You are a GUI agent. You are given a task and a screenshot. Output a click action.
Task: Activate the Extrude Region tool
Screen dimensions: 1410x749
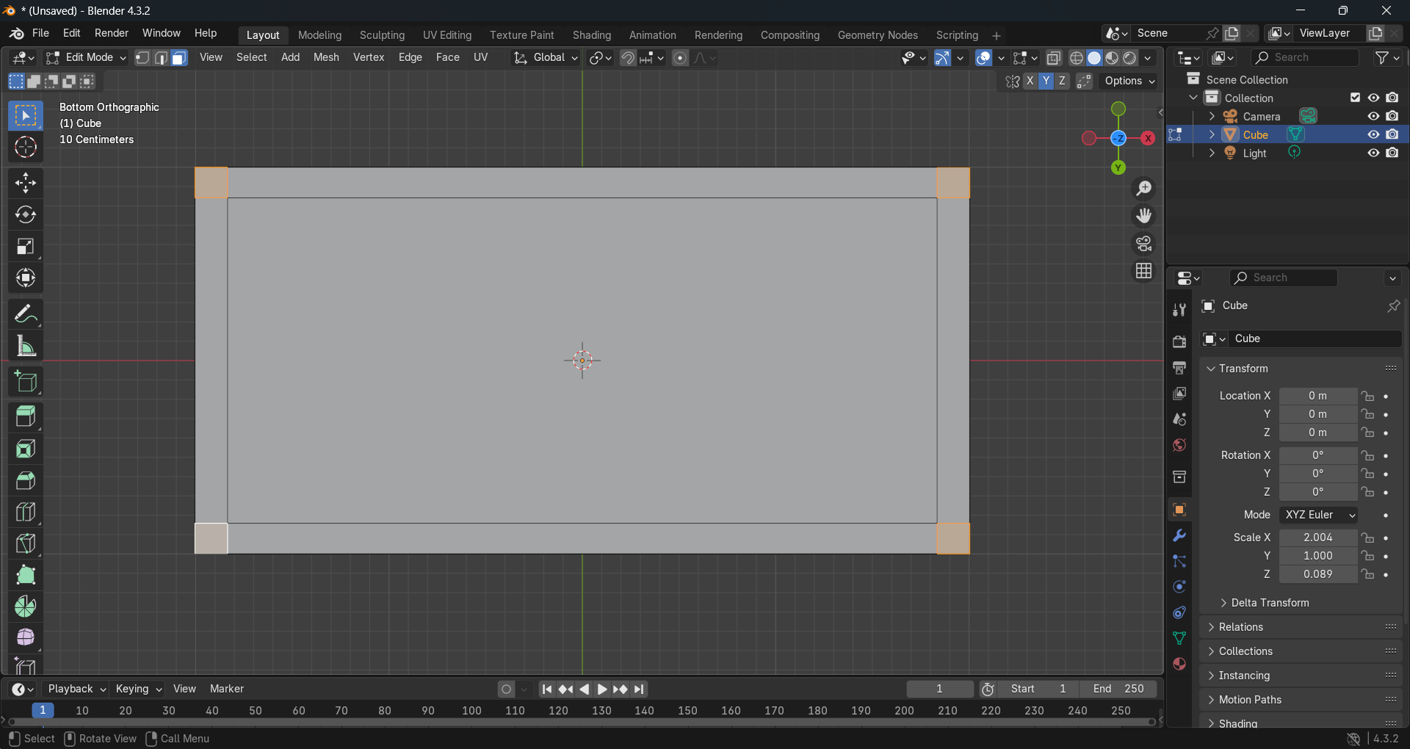click(x=26, y=416)
